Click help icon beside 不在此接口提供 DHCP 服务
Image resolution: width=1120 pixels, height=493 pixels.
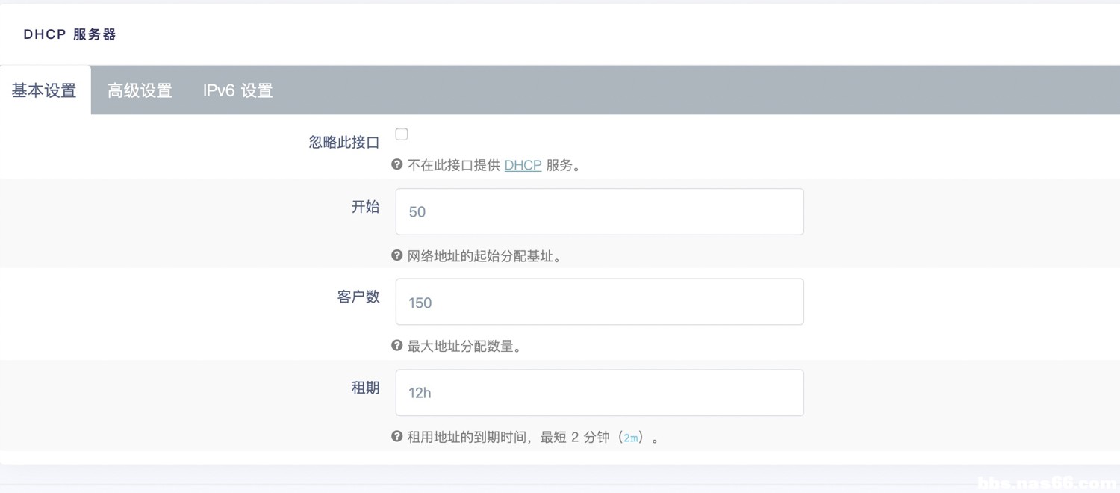(x=397, y=164)
